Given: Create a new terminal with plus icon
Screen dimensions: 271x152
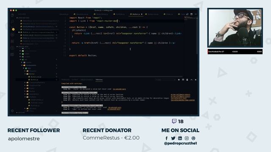Looking at the screenshot, I should (x=179, y=80).
